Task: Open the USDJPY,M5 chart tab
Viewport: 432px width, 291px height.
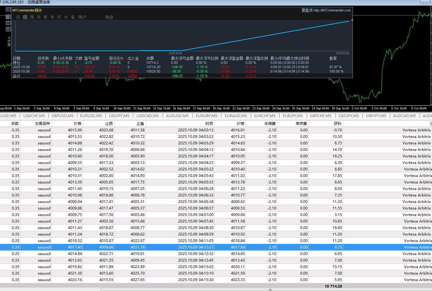Action: [x=119, y=116]
